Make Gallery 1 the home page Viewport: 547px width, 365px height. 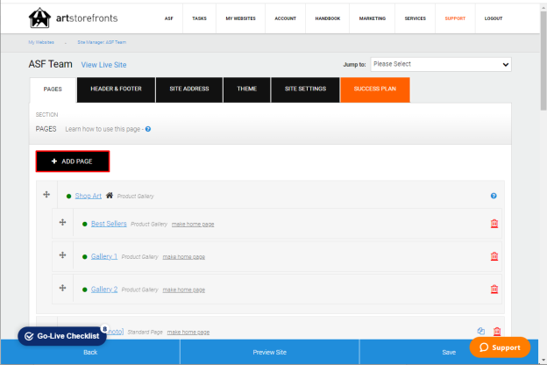184,257
